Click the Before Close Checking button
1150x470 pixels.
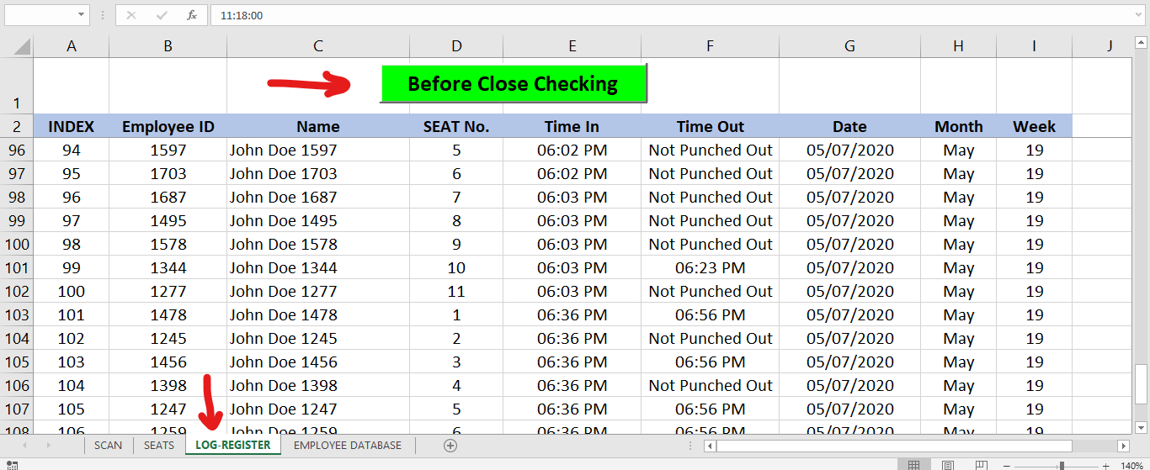(x=513, y=83)
